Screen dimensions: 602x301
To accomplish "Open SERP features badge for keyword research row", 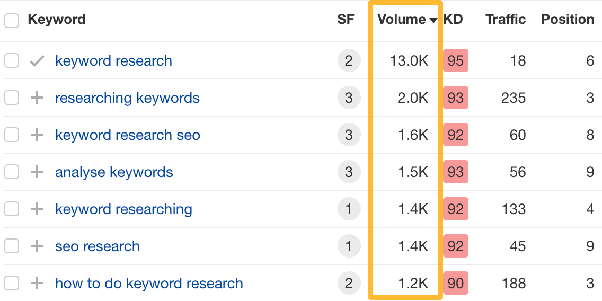I will (x=348, y=61).
